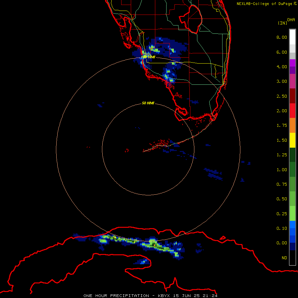
Task: Select the black ND legend swatch
Action: [x=292, y=258]
